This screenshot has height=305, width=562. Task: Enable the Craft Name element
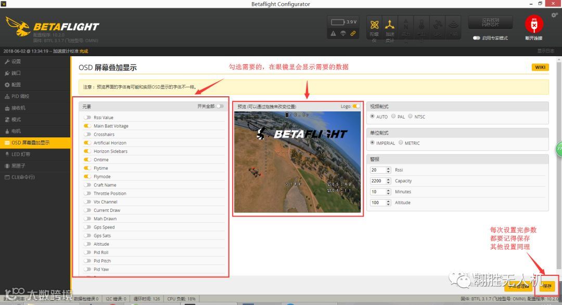(x=87, y=185)
